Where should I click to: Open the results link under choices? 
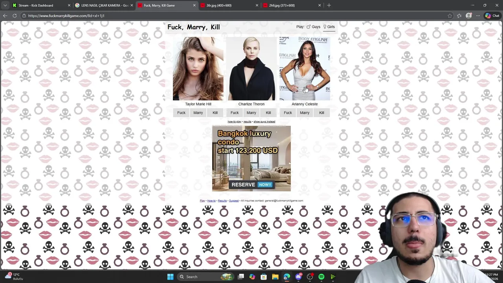point(247,121)
